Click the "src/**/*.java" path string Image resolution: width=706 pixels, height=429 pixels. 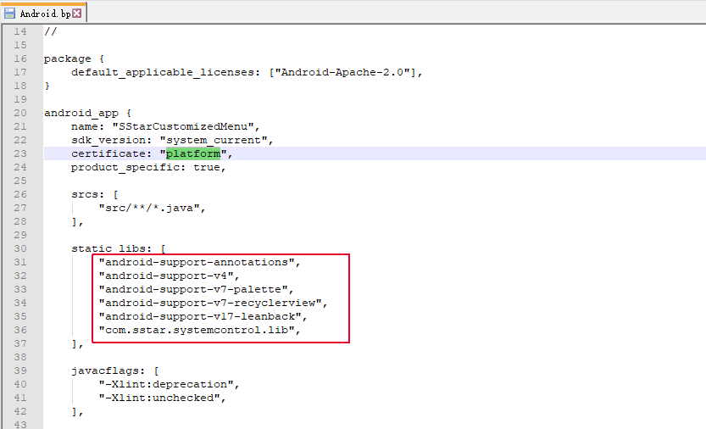[149, 208]
